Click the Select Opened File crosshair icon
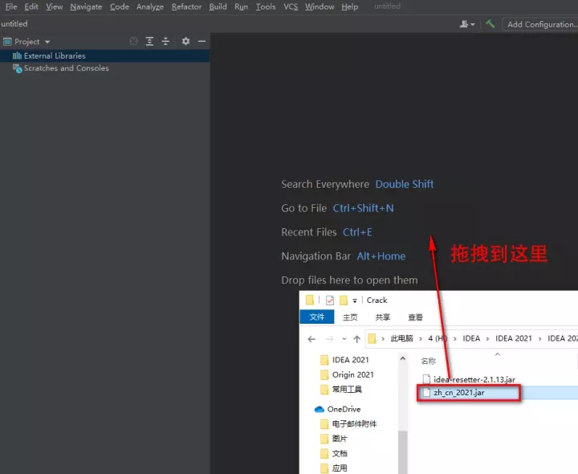The width and height of the screenshot is (578, 474). click(x=134, y=41)
